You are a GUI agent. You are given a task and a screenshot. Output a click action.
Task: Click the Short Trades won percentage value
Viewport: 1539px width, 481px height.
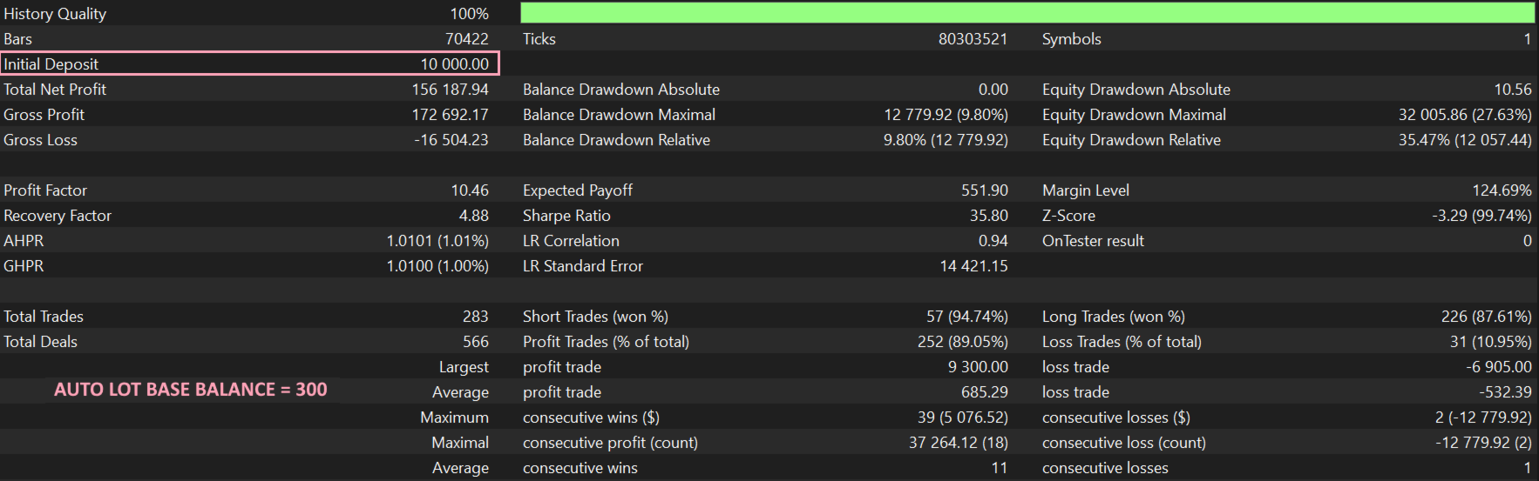[x=967, y=317]
